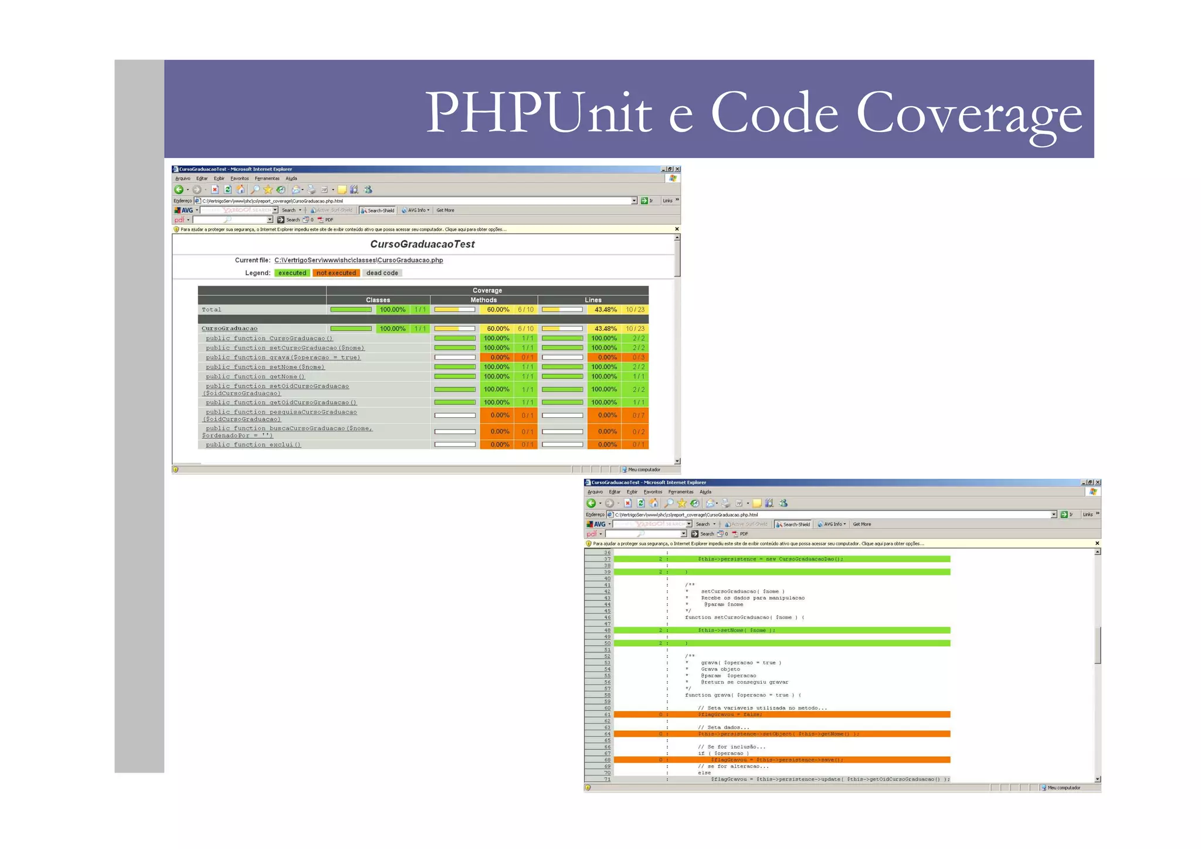Toggle Search-Shield in upper AVG toolbar

pos(378,210)
